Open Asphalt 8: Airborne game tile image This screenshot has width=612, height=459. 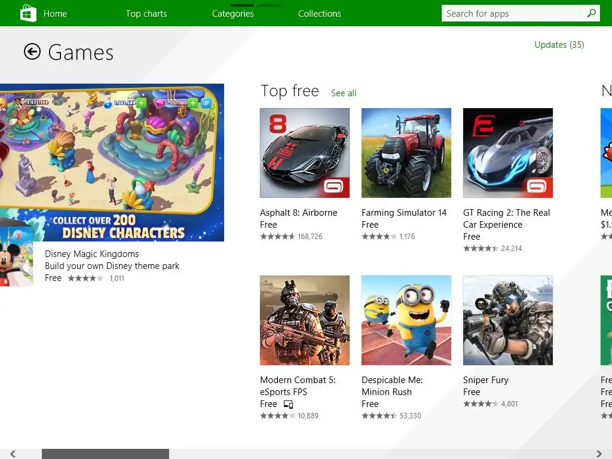(305, 153)
